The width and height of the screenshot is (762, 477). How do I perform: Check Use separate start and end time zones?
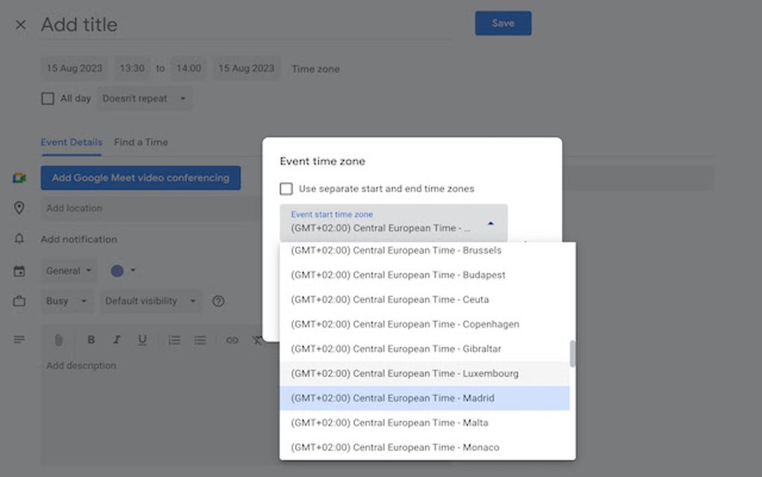pyautogui.click(x=286, y=188)
